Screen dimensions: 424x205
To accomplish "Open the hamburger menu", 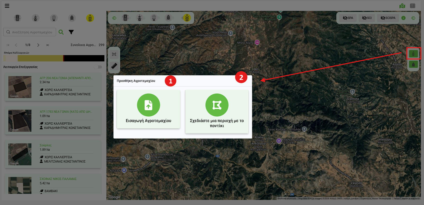I will 7,6.
